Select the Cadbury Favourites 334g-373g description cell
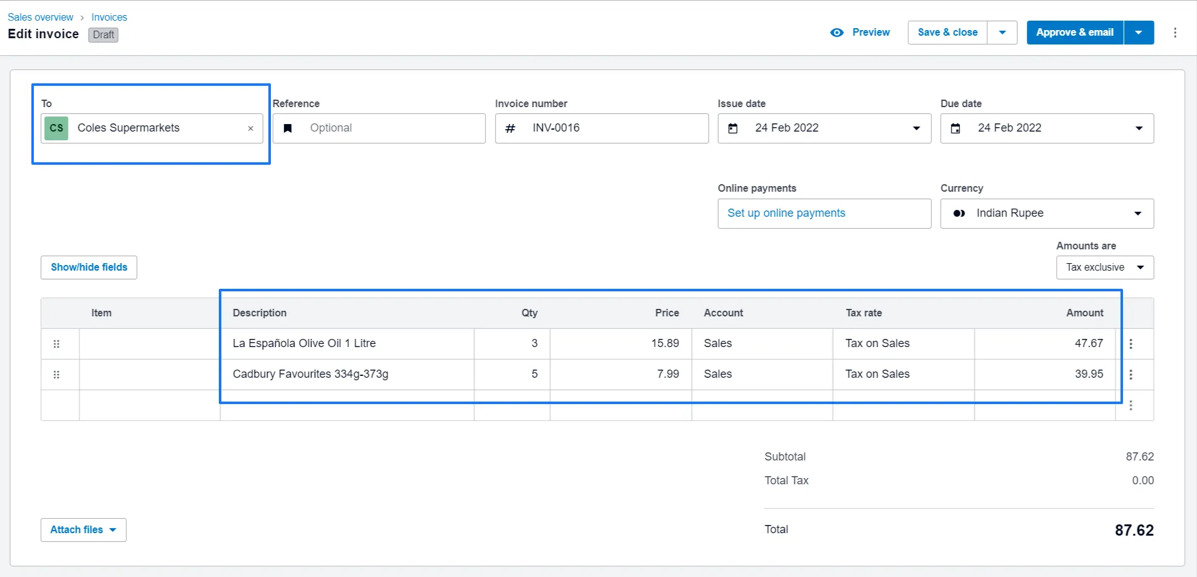1197x577 pixels. [347, 375]
